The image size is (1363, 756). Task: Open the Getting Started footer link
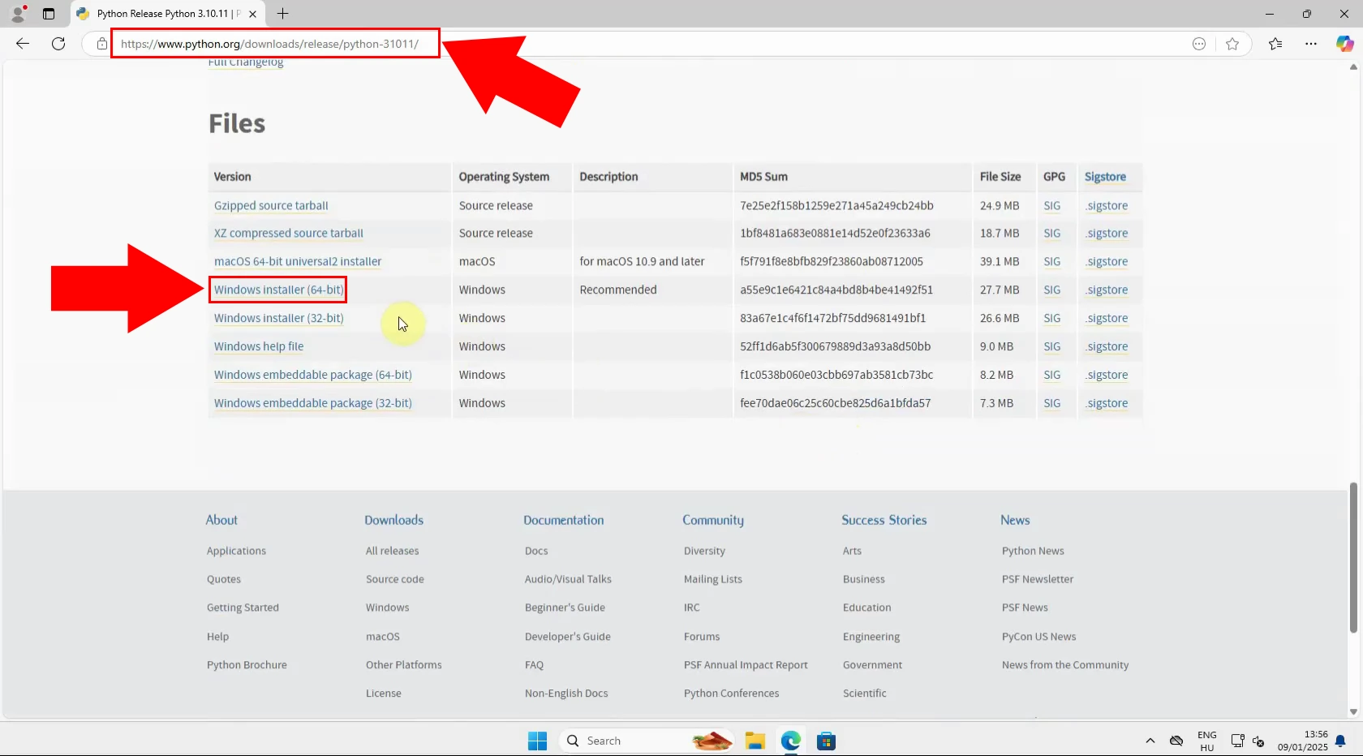point(243,608)
